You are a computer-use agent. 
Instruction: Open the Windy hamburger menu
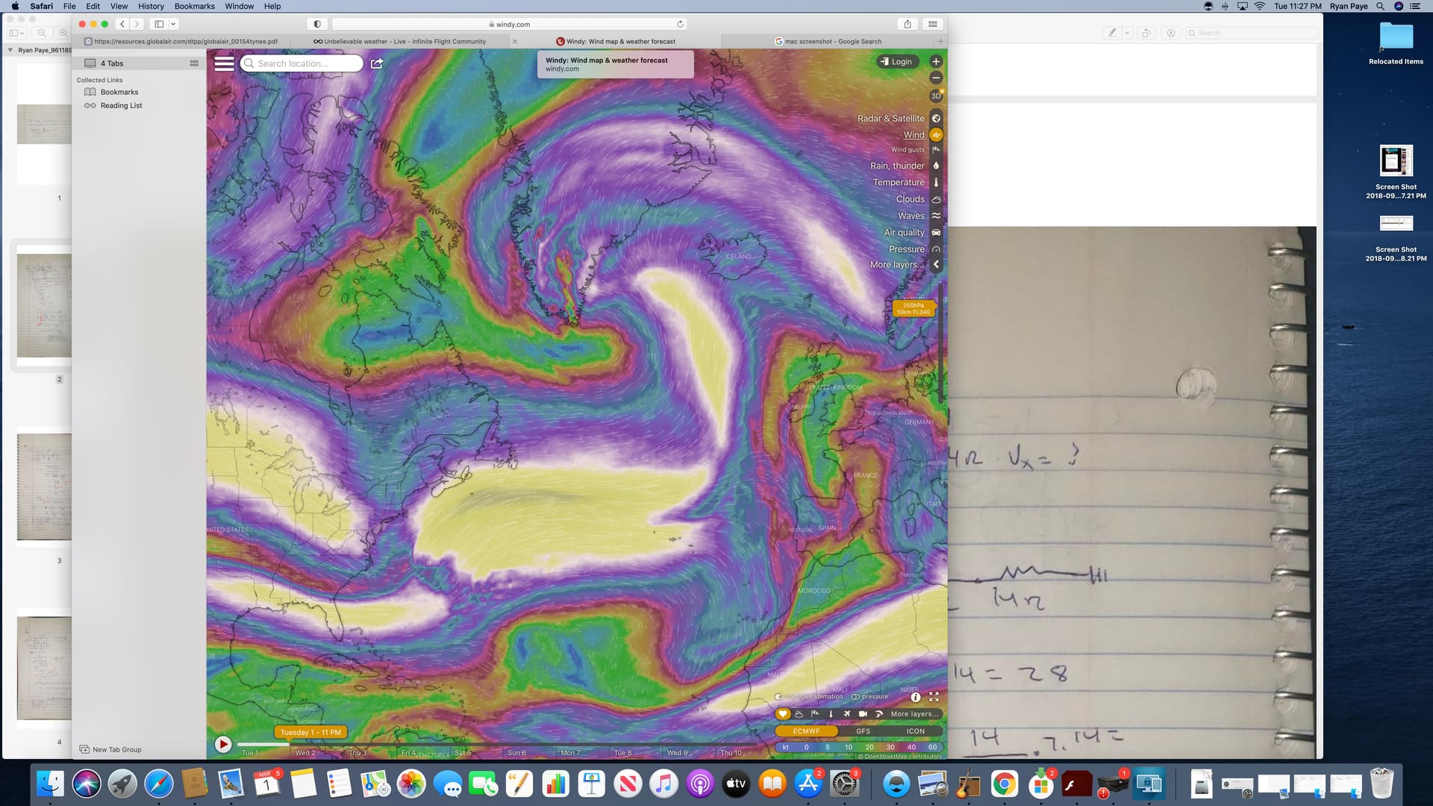(224, 63)
